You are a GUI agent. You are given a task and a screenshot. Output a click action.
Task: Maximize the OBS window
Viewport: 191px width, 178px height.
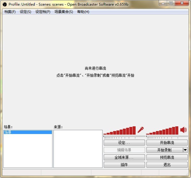[171, 3]
